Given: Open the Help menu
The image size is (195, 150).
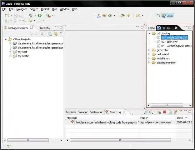Looking at the screenshot, I should [x=75, y=9].
